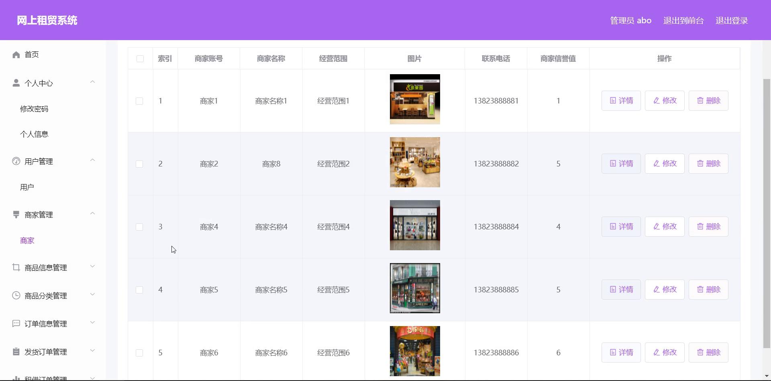Screen dimensions: 771x381
Task: Open the 修改密码 menu item
Action: tap(34, 109)
